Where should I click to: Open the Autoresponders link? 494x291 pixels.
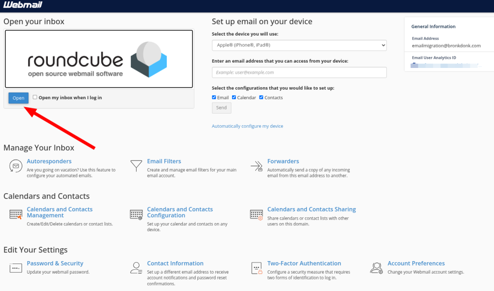pos(49,161)
